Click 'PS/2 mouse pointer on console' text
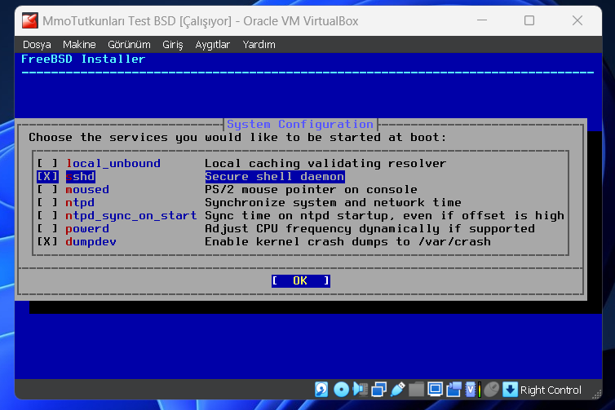The width and height of the screenshot is (615, 410). [311, 189]
